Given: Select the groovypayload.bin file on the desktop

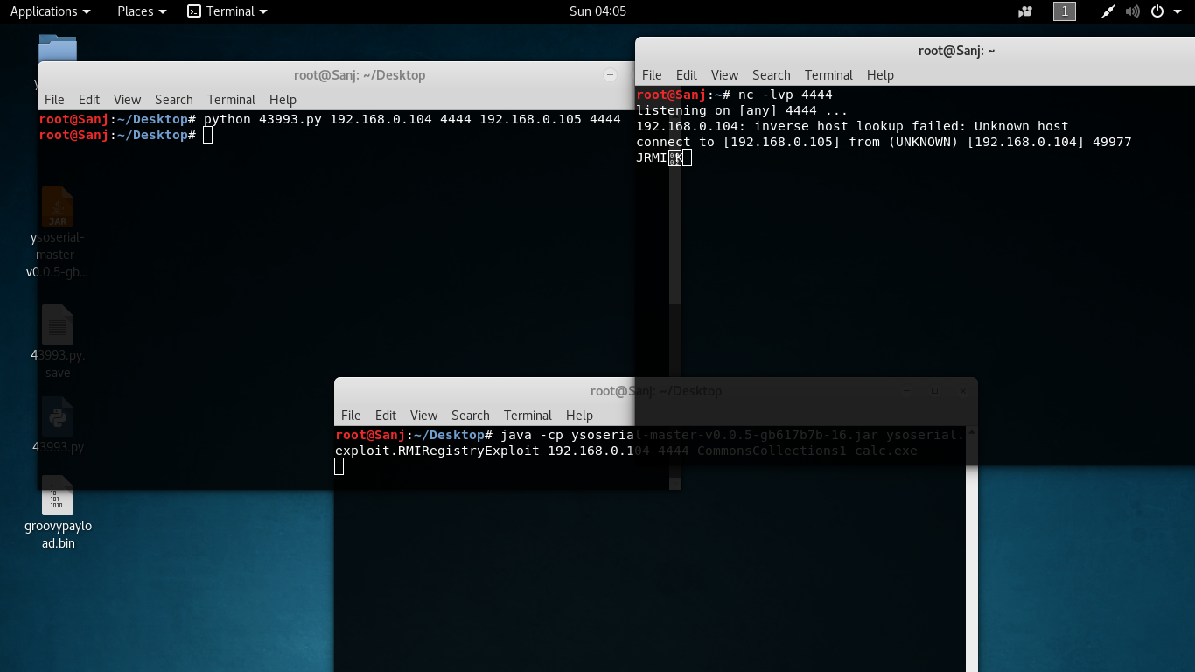Looking at the screenshot, I should click(x=58, y=514).
